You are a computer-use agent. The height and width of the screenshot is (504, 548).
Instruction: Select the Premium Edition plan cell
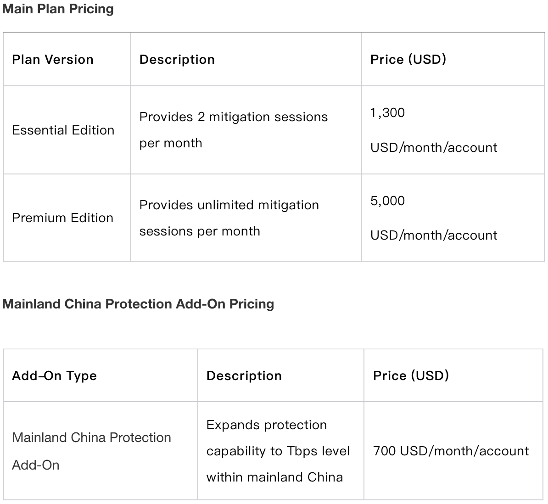(x=62, y=218)
